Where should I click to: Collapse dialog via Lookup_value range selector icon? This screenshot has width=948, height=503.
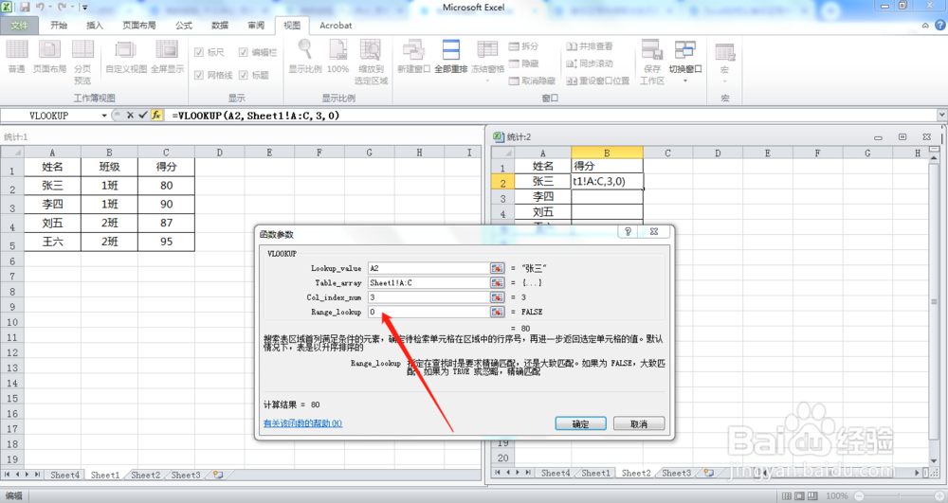497,268
